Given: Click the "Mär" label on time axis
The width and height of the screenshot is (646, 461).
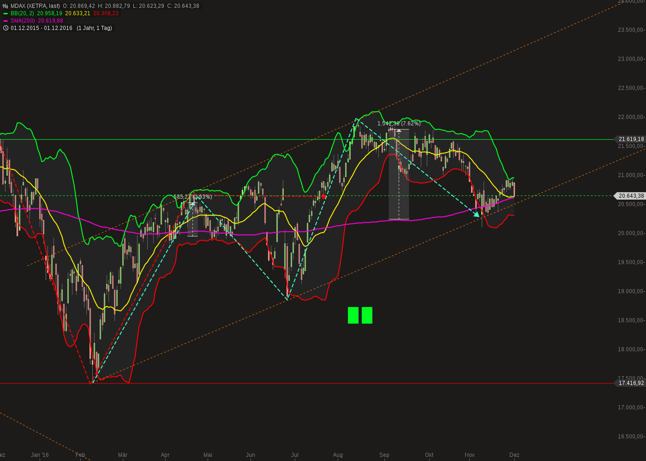Looking at the screenshot, I should point(123,455).
